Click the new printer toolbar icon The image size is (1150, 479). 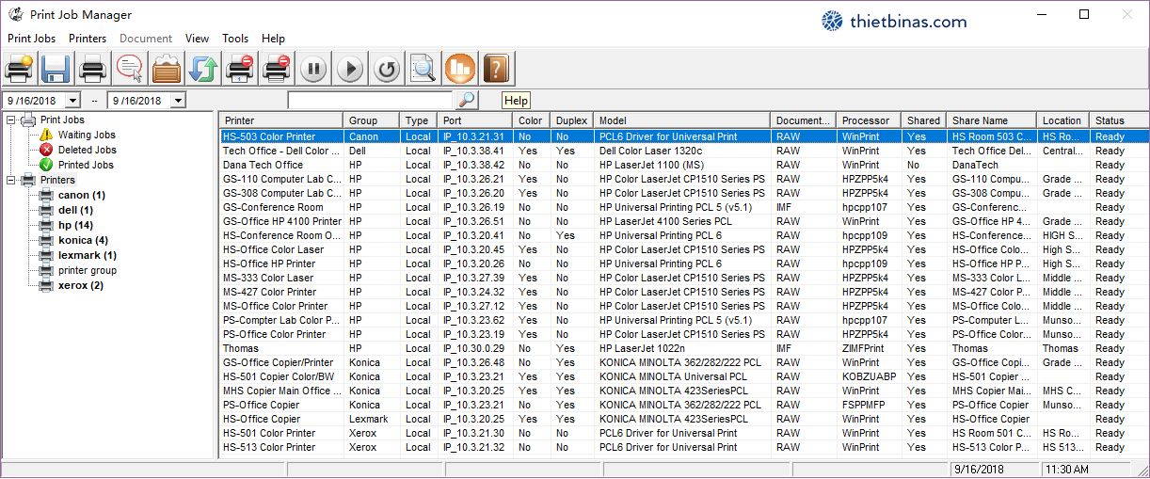(x=20, y=69)
